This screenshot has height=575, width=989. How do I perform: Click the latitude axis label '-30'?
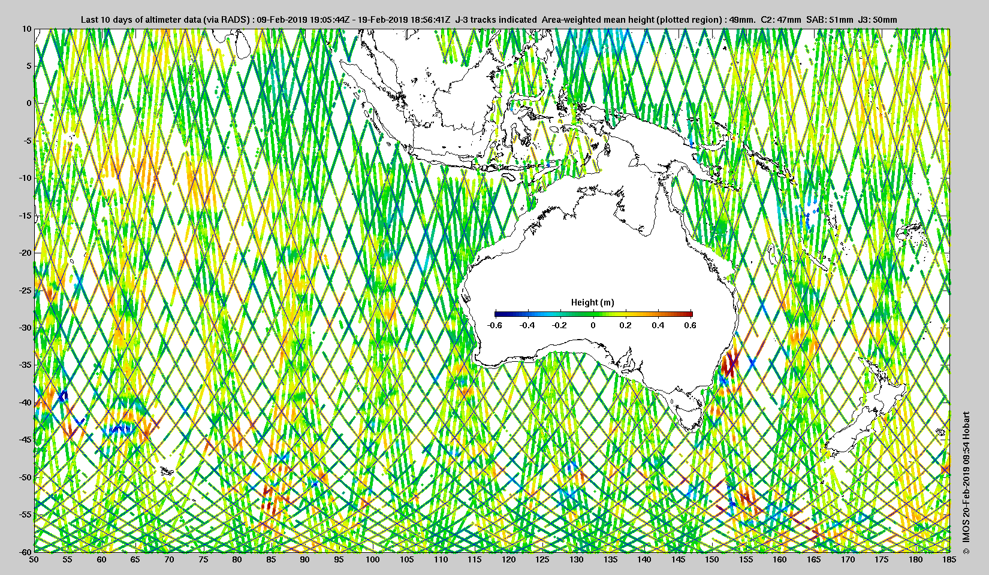(x=25, y=328)
